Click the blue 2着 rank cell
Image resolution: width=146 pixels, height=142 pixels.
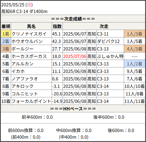coord(6,41)
